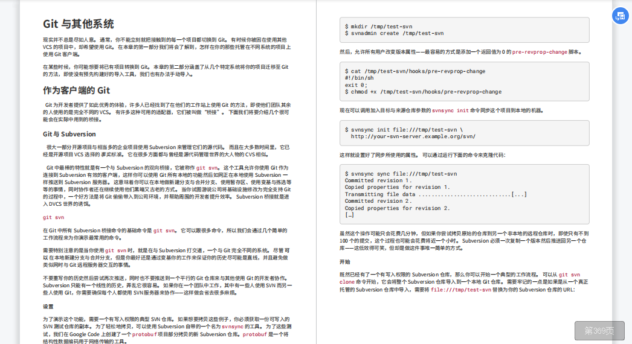Viewport: 632px width, 344px height.
Task: Click the red inline 'file:///tmp/test-svn' text in last paragraph
Action: 460,290
